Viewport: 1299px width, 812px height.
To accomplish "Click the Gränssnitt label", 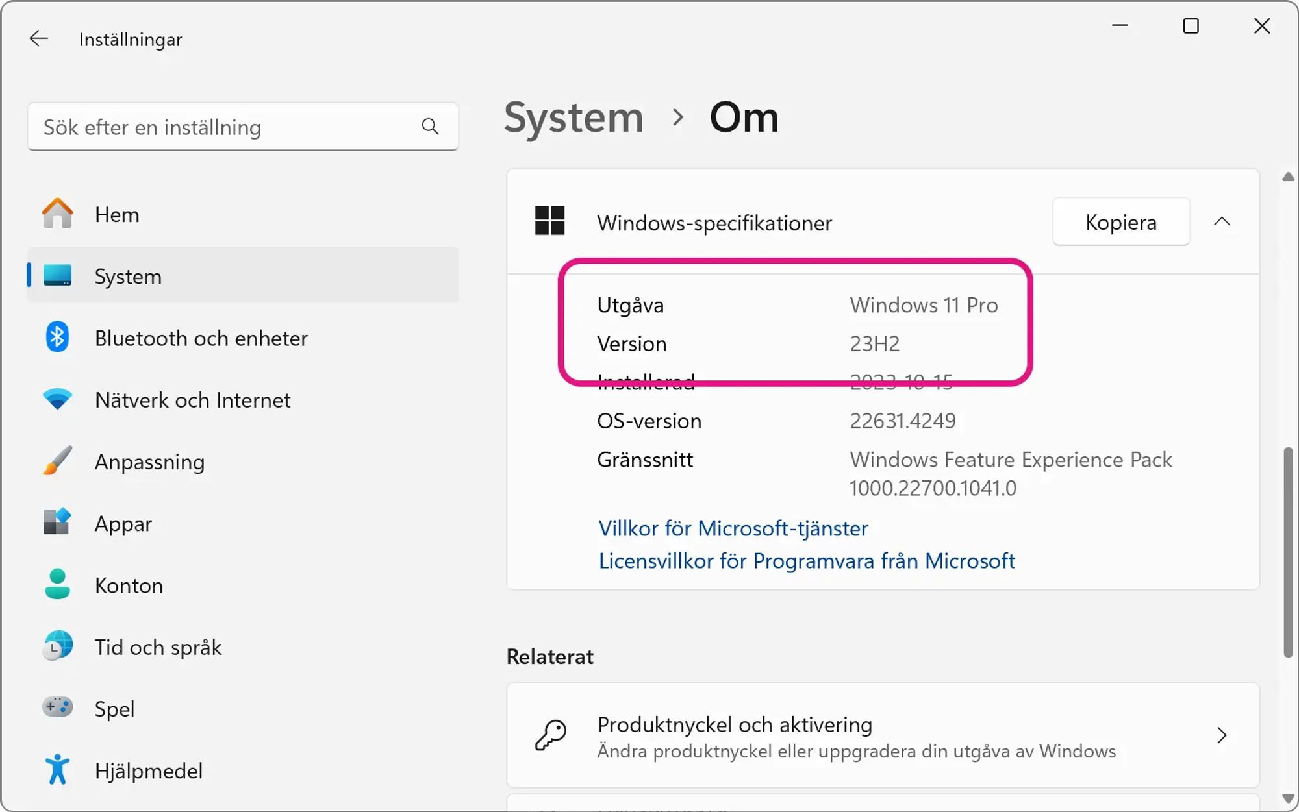I will point(645,460).
